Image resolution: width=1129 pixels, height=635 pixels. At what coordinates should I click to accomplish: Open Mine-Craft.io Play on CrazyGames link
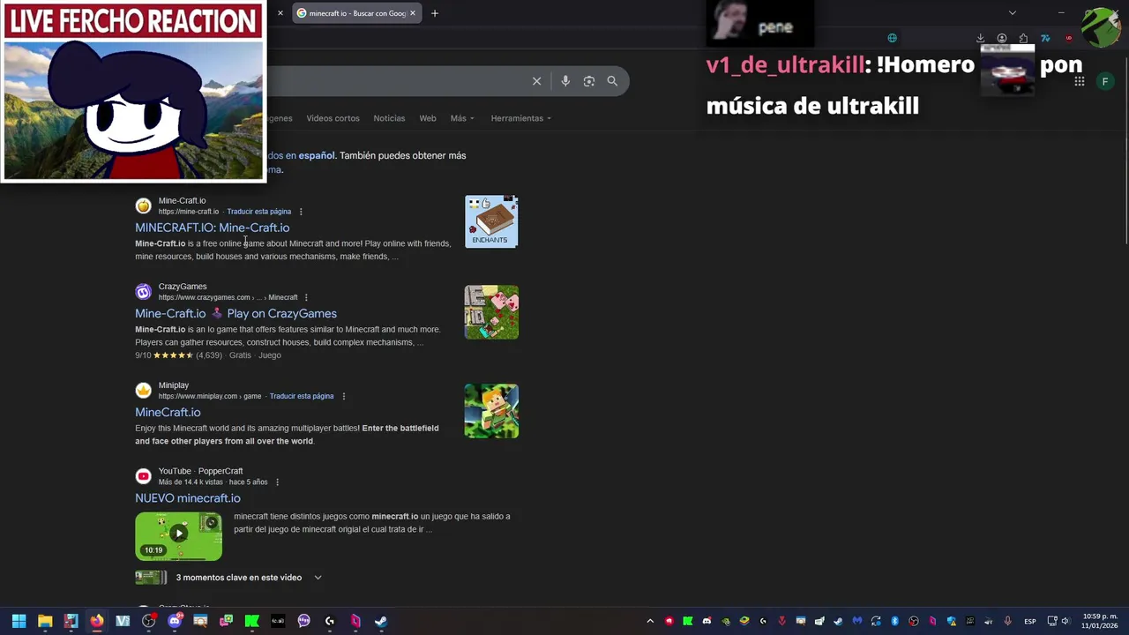236,313
